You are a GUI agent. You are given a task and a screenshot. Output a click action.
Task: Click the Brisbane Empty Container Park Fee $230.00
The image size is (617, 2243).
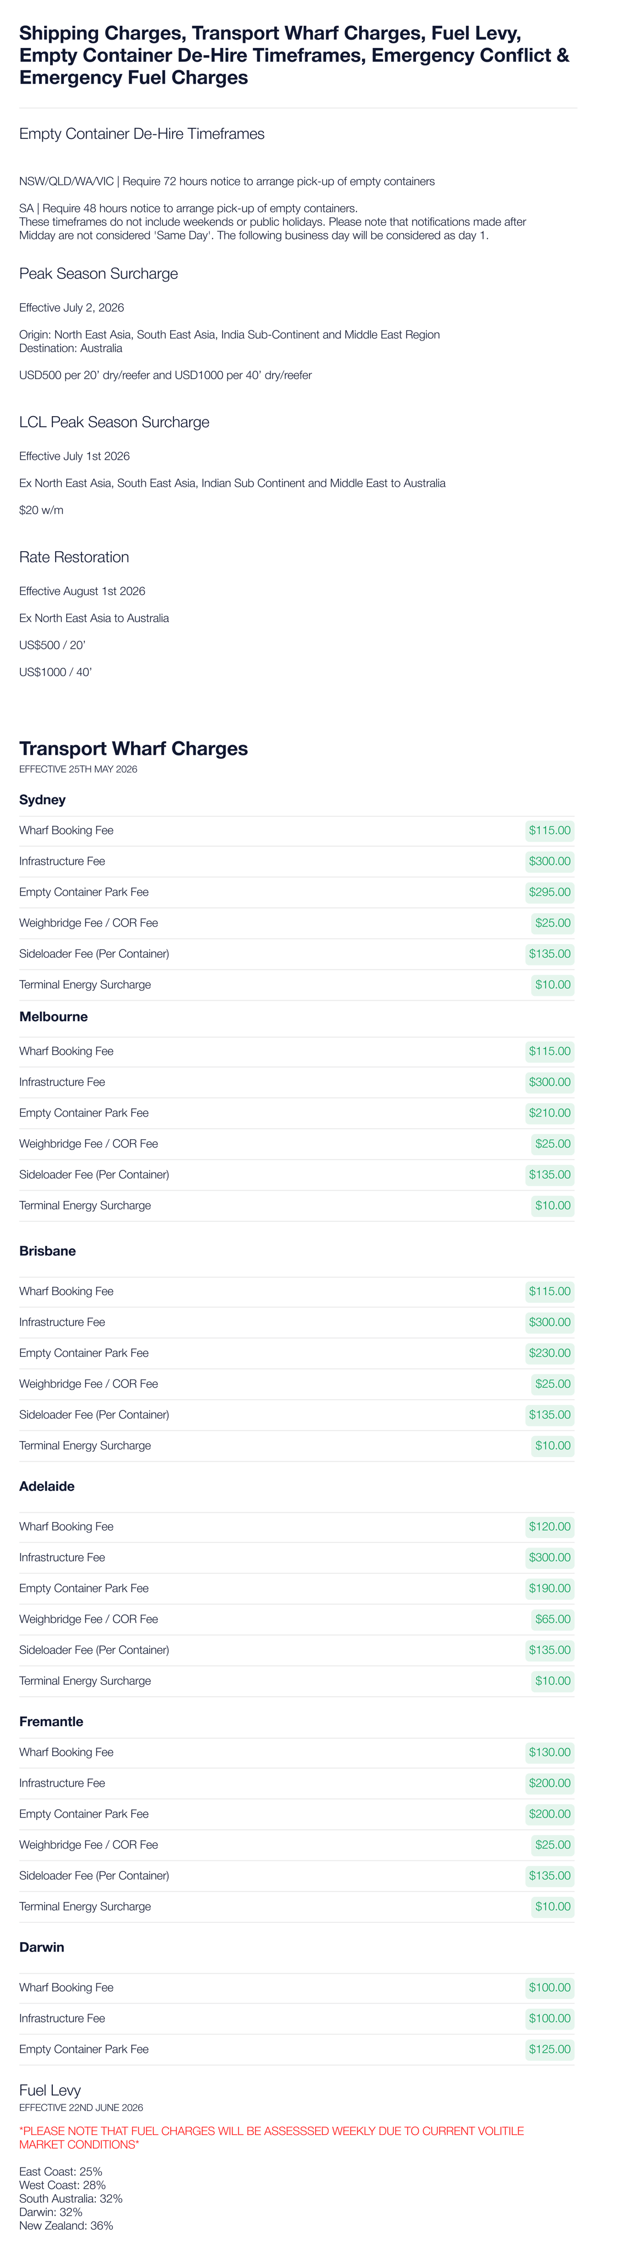549,1353
